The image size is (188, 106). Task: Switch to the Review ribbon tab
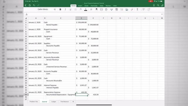point(108,6)
